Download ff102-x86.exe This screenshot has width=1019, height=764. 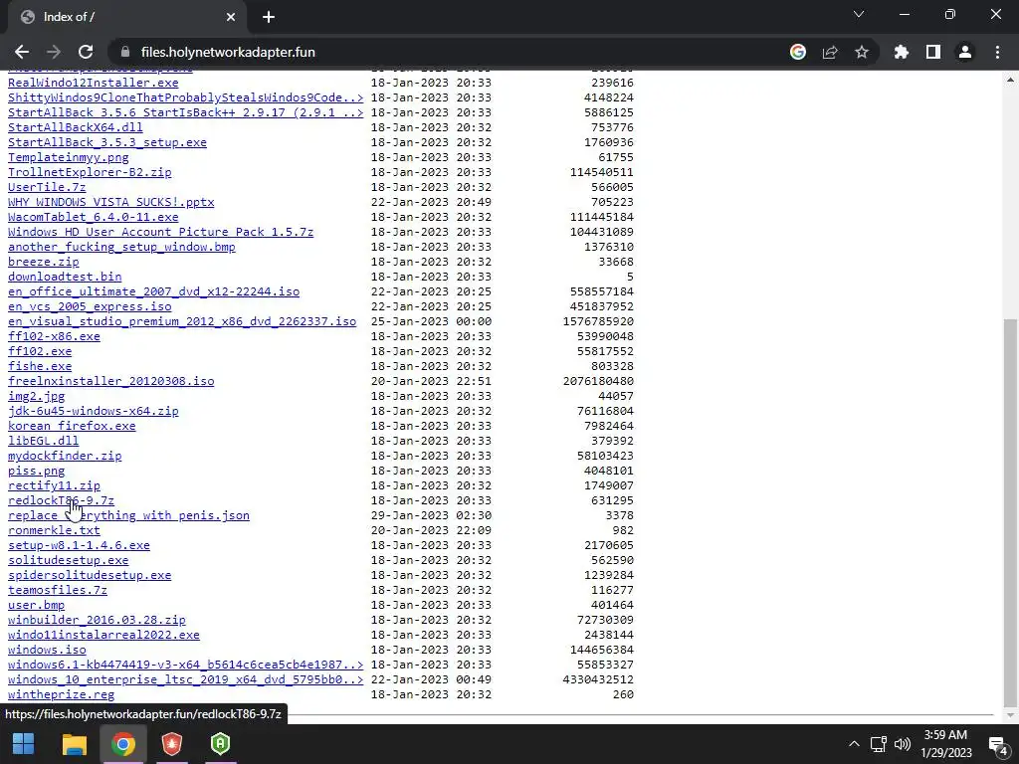(54, 336)
